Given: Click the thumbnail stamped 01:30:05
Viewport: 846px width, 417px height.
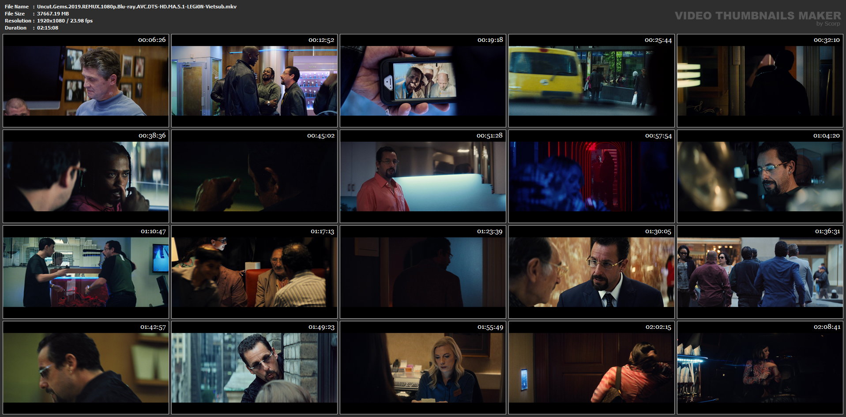Looking at the screenshot, I should 591,272.
